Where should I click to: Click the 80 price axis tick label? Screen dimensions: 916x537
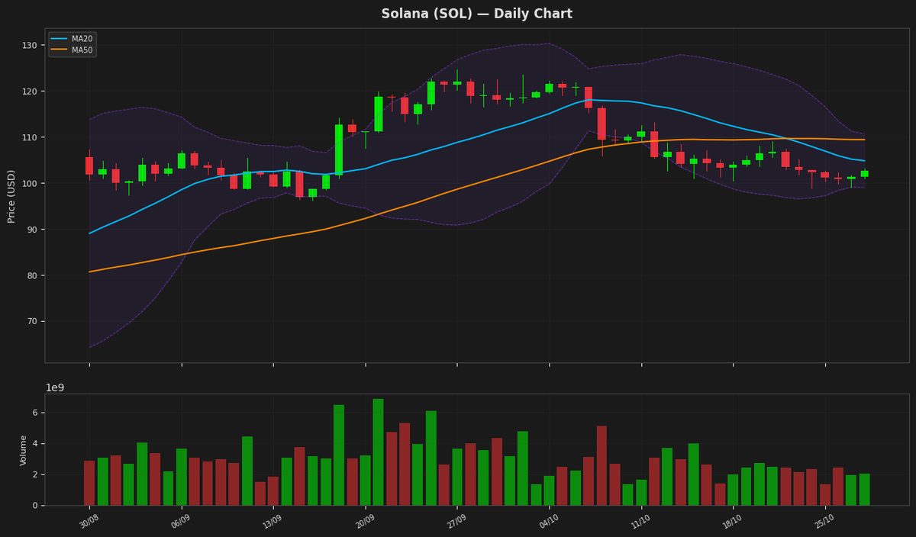(x=32, y=275)
